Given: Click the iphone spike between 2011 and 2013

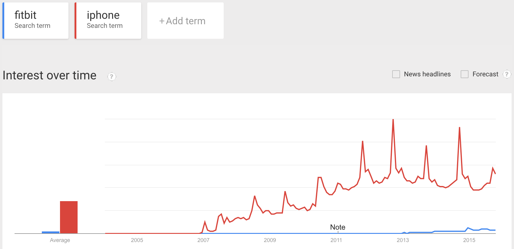Looking at the screenshot, I should 362,142.
